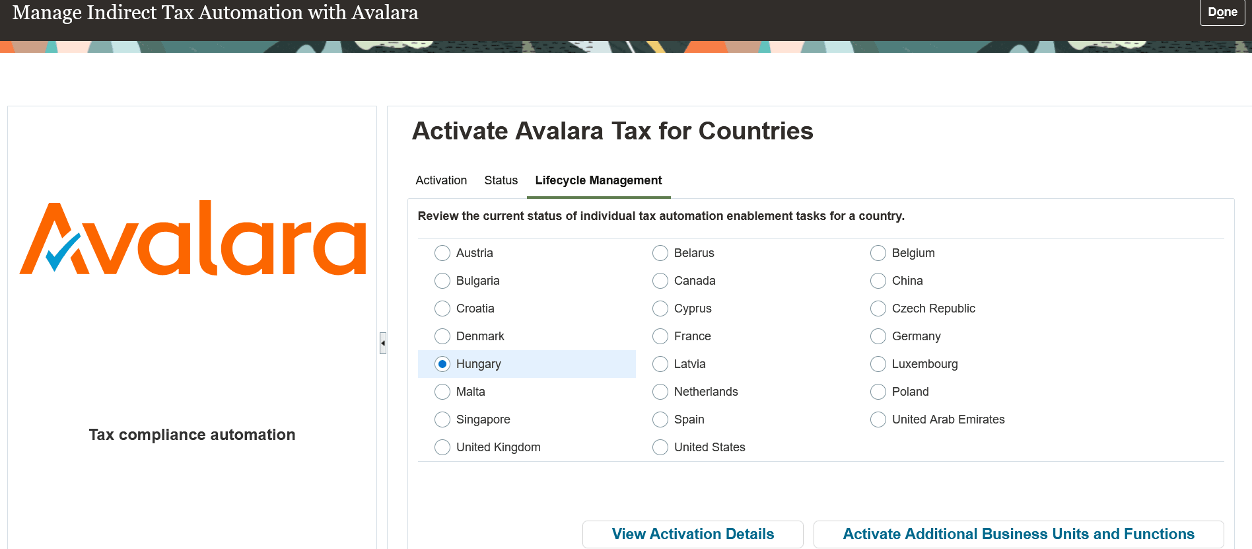Switch to the Activation tab

pos(440,180)
